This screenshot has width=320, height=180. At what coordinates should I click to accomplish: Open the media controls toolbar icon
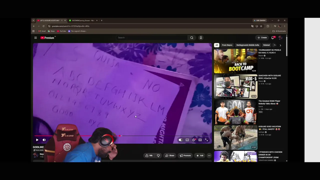[275, 26]
